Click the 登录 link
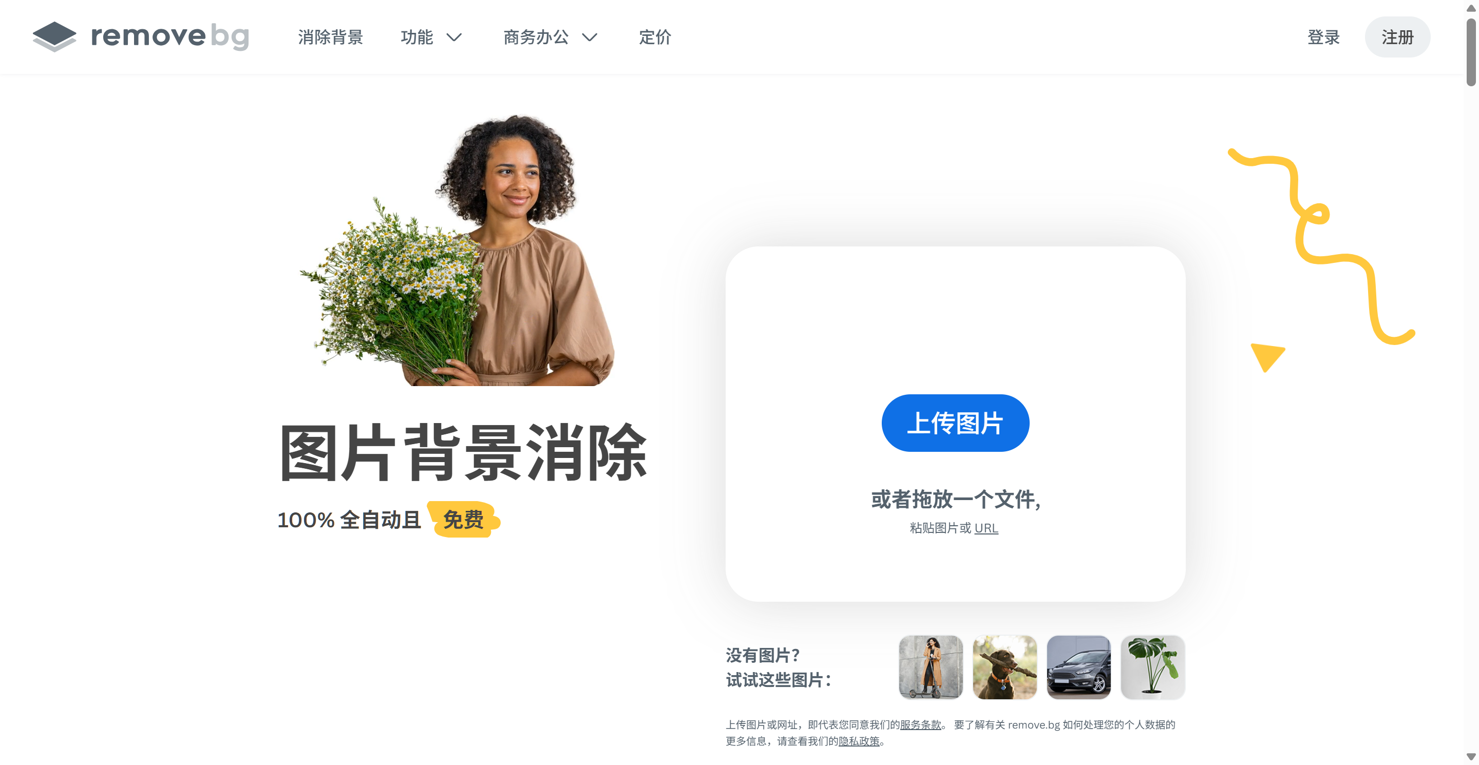 (1323, 37)
